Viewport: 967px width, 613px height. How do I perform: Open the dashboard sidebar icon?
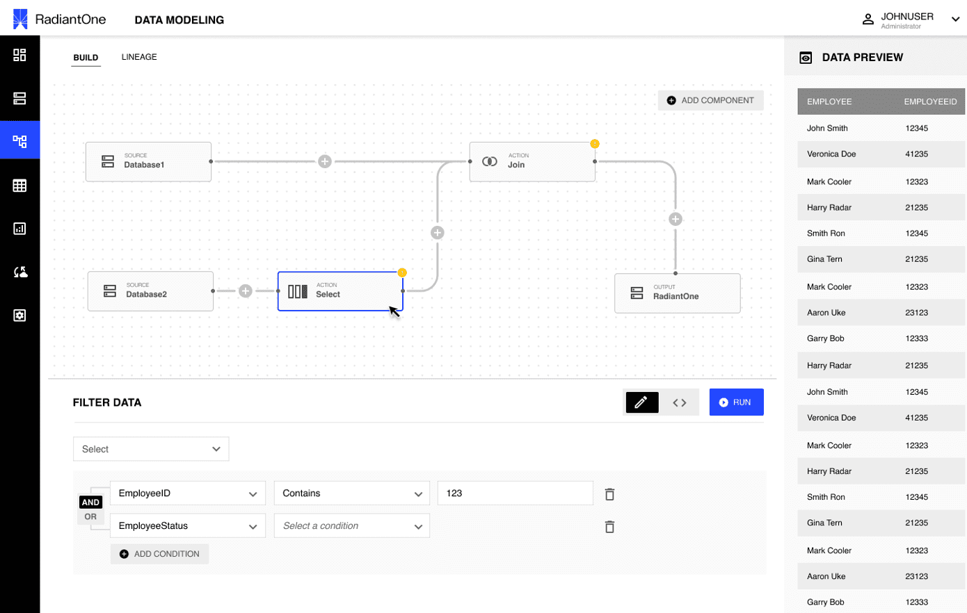coord(19,55)
